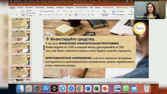The width and height of the screenshot is (167, 94).
Task: Switch to the Конструктор tab
Action: (40, 8)
